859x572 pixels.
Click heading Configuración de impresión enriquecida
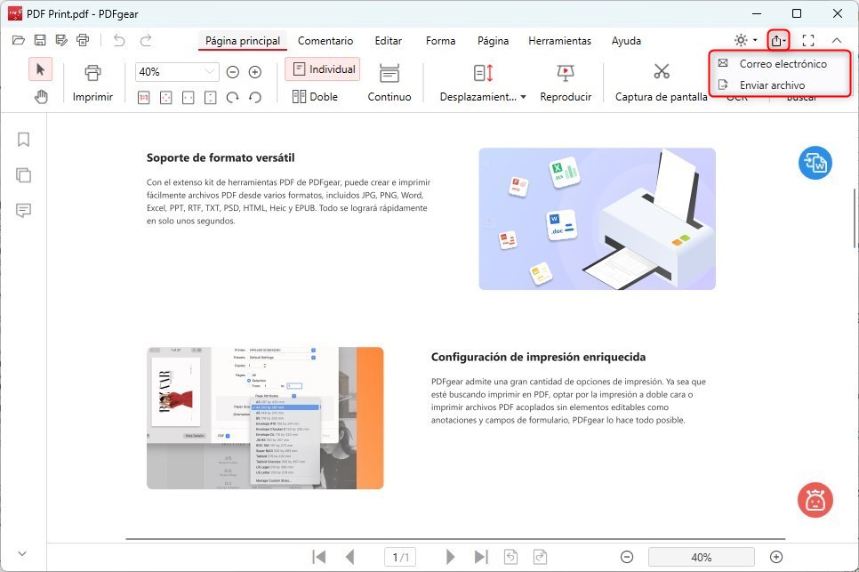[538, 358]
